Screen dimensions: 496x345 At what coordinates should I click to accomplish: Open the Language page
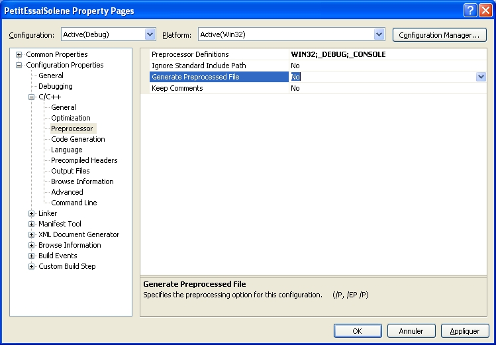(66, 150)
